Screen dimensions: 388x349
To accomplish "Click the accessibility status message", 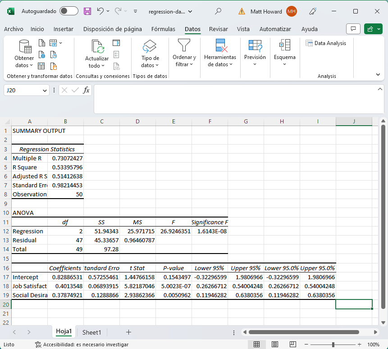I will coord(81,344).
